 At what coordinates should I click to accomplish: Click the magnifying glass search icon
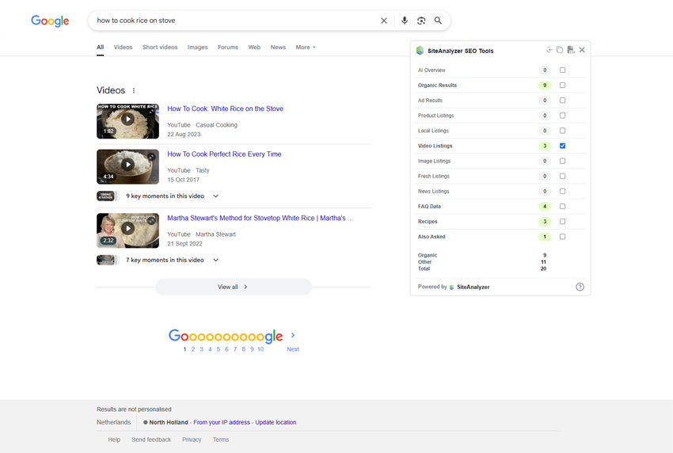(438, 21)
